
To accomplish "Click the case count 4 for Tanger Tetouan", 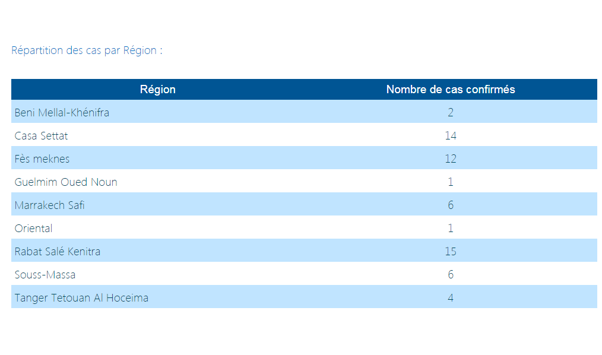I will 450,298.
